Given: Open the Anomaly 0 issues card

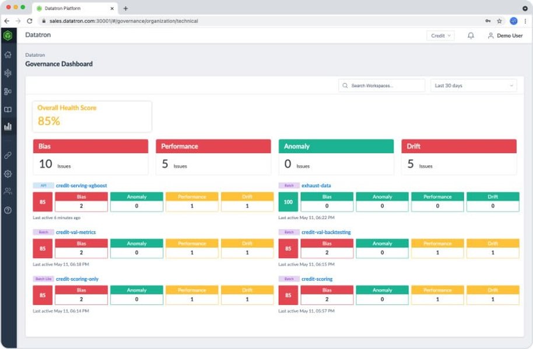Looking at the screenshot, I should 336,157.
